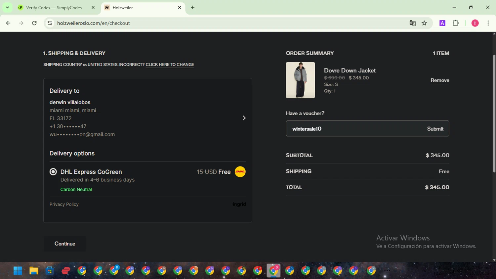
Task: Click the 1 ITEM count text
Action: pos(441,53)
